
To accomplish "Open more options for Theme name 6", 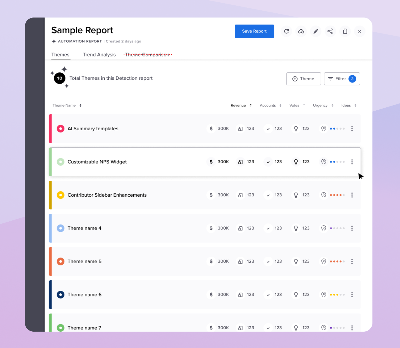I will point(352,295).
